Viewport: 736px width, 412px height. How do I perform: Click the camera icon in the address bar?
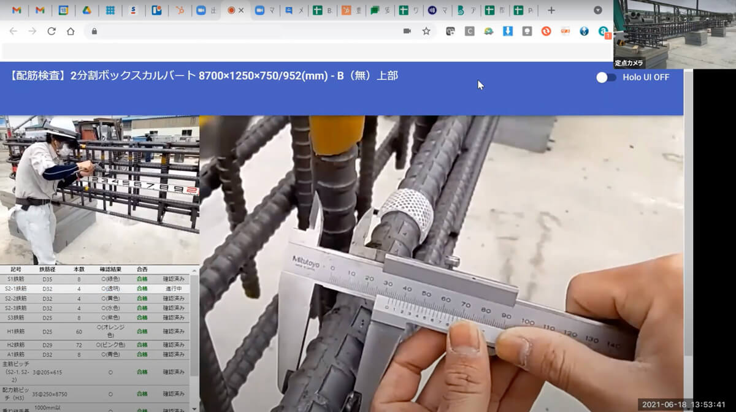[407, 31]
